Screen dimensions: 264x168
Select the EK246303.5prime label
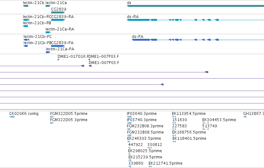coord(144,138)
